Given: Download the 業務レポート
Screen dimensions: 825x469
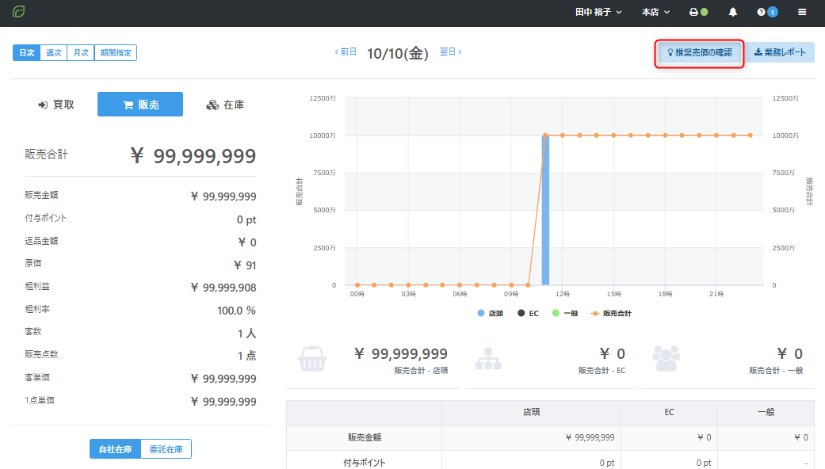Looking at the screenshot, I should pyautogui.click(x=780, y=52).
